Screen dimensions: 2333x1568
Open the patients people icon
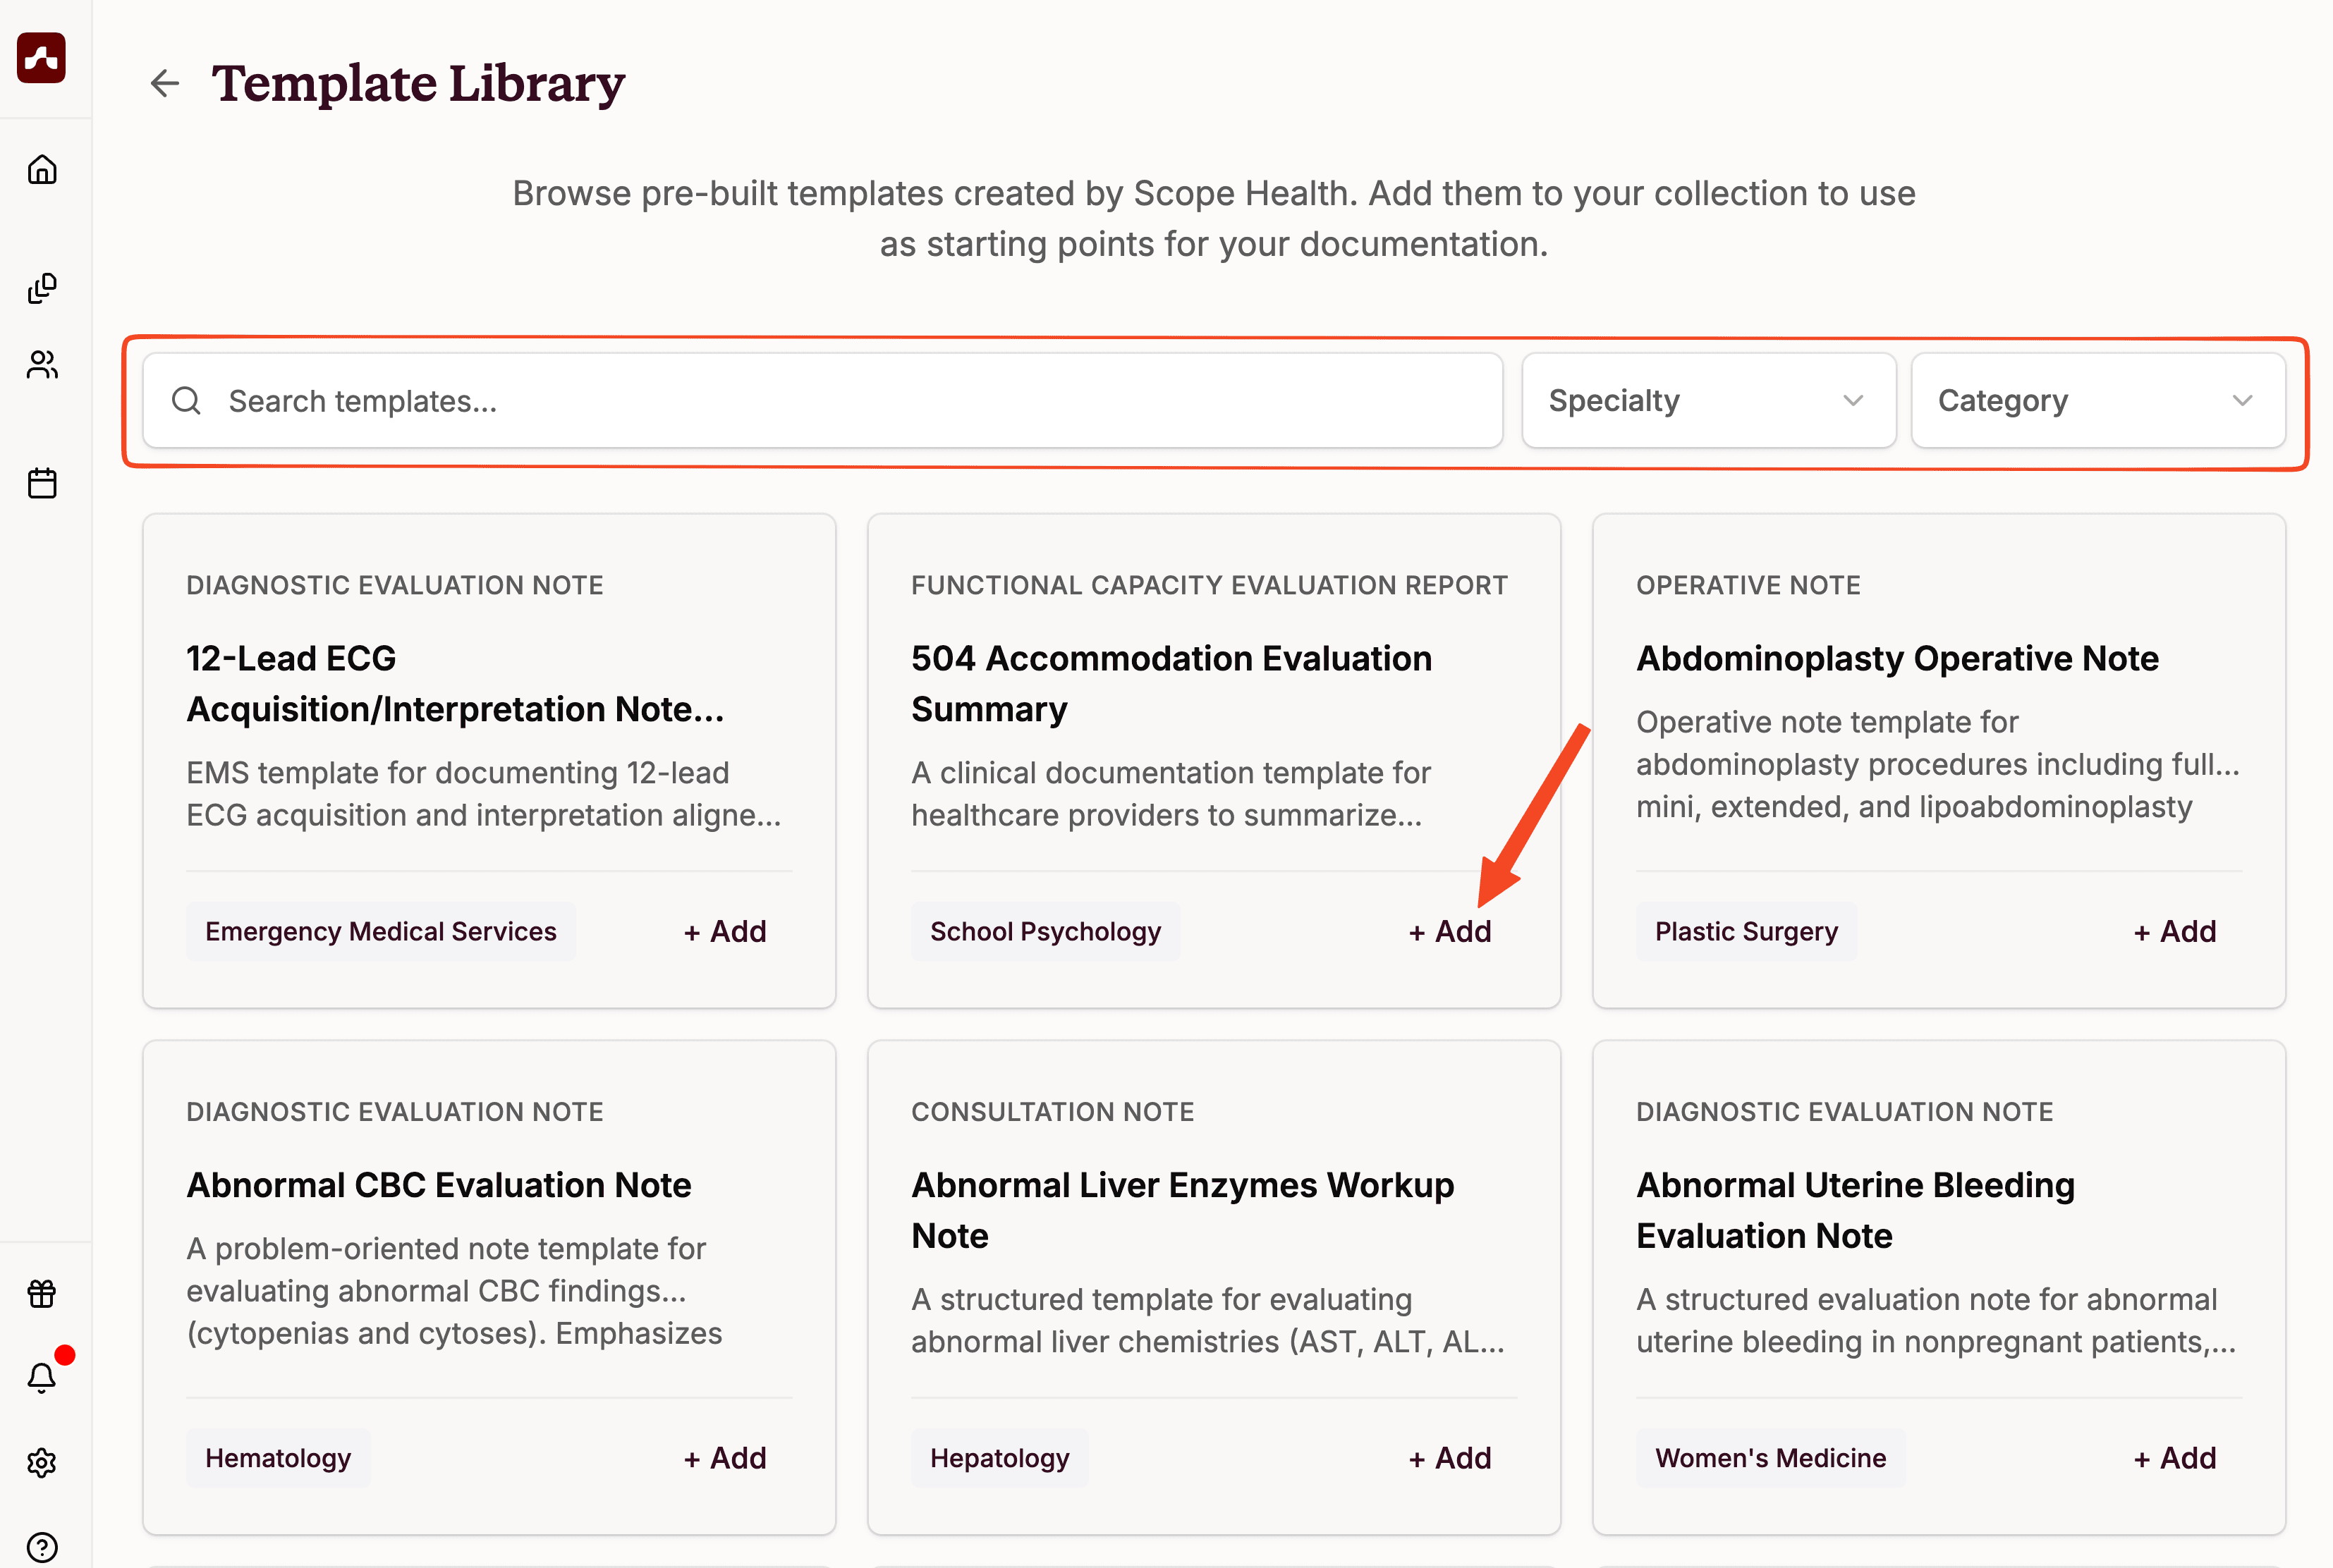pyautogui.click(x=42, y=365)
